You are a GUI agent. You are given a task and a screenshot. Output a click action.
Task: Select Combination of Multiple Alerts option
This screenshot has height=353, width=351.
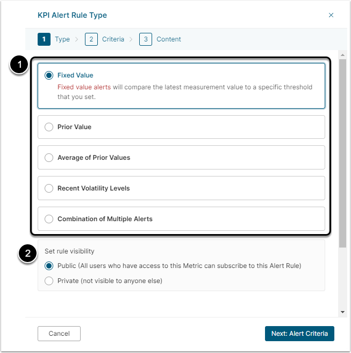(49, 219)
